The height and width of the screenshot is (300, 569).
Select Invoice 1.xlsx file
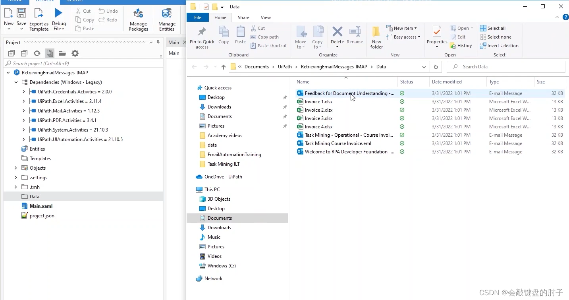(x=318, y=102)
